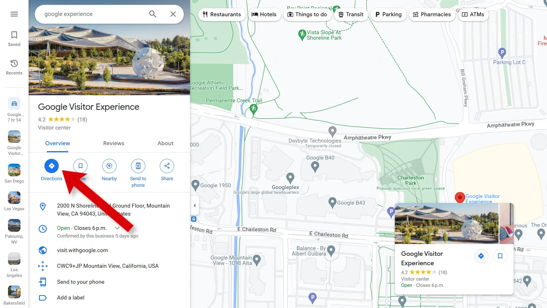
Task: Click Google Athletic Recreation Field Park label
Action: click(217, 85)
